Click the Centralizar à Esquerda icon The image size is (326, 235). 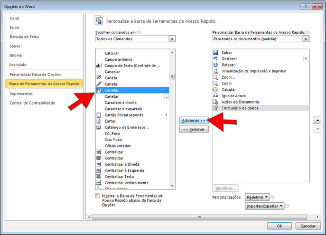coord(99,171)
